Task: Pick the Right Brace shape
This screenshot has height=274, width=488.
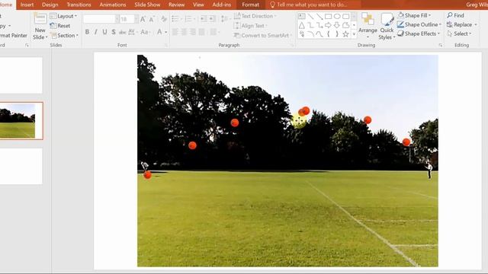Action: coord(337,34)
